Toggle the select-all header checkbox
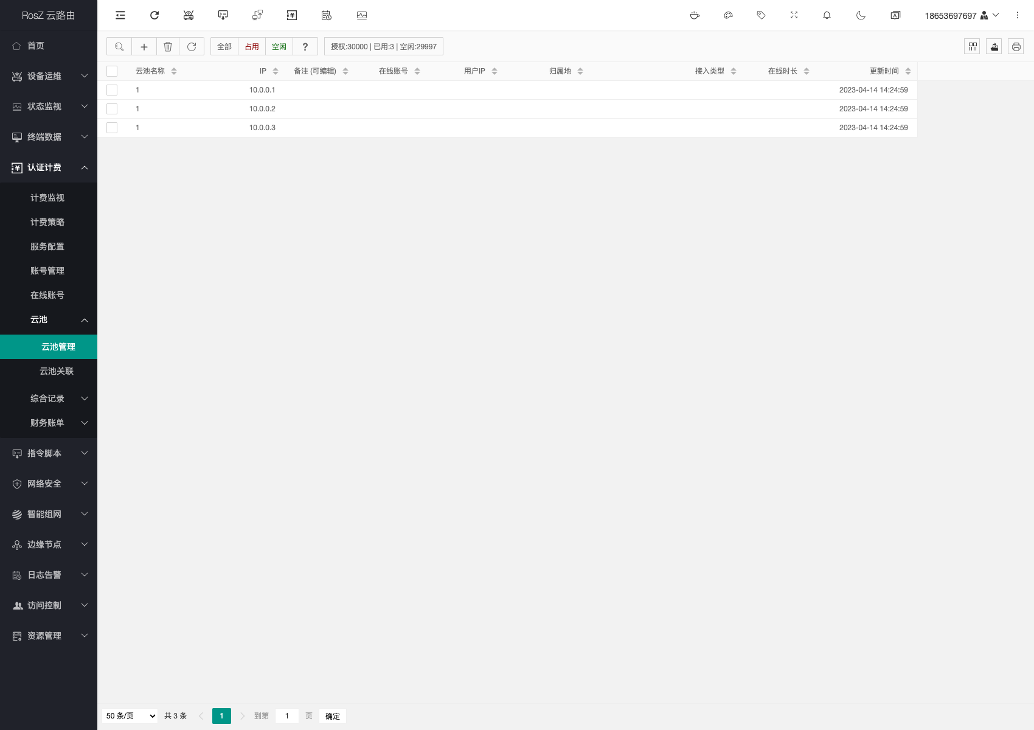The height and width of the screenshot is (730, 1034). point(112,71)
